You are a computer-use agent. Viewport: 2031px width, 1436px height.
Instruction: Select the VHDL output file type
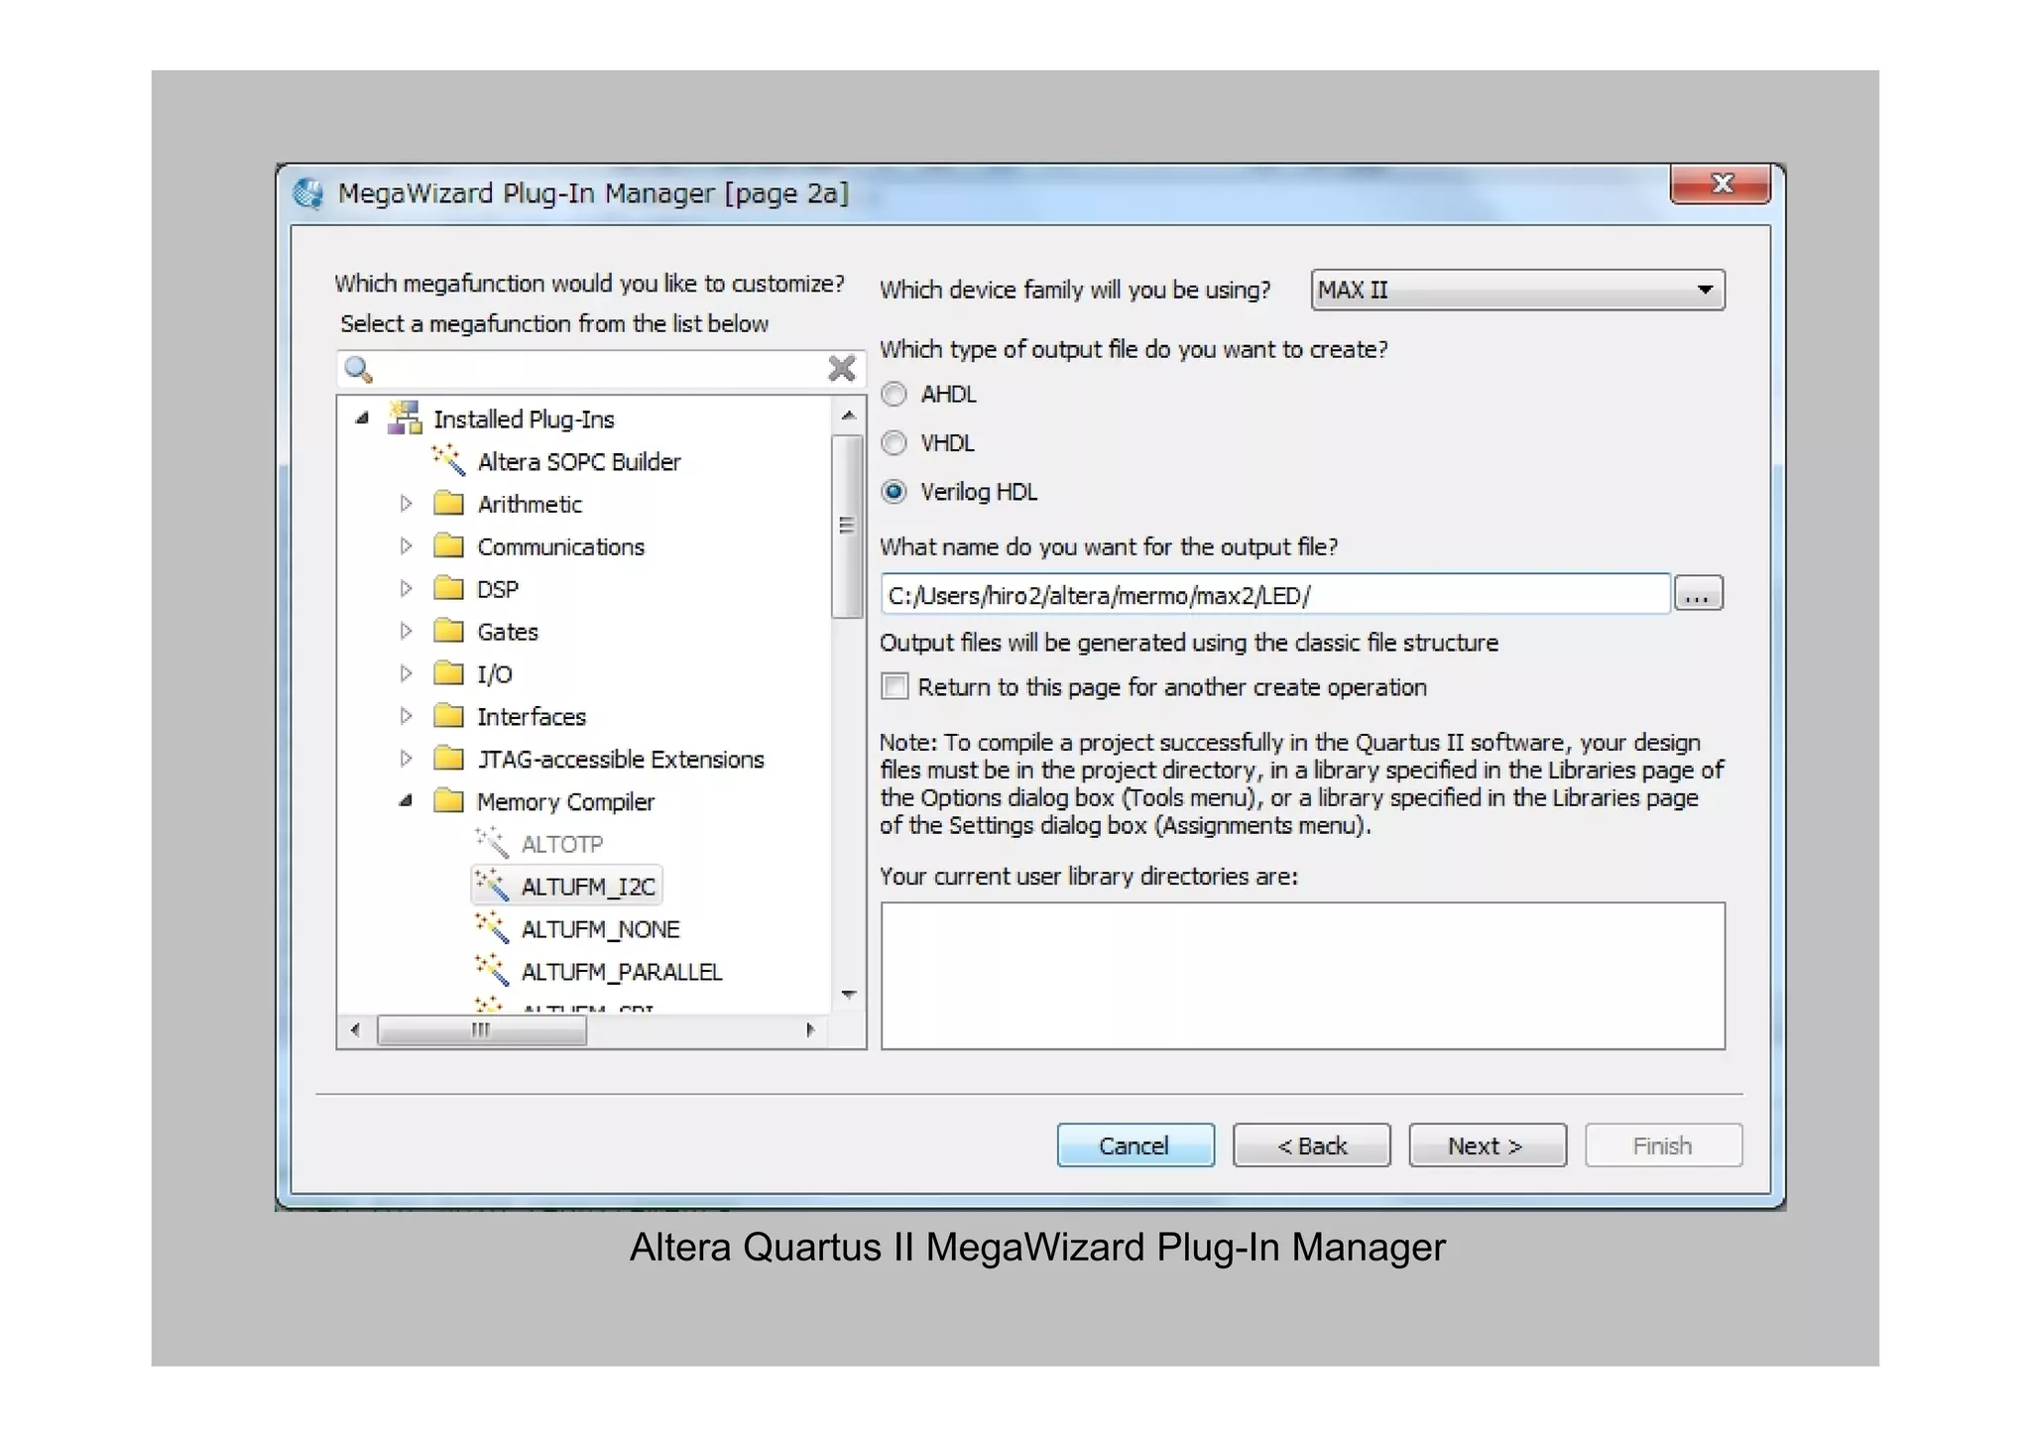pyautogui.click(x=895, y=443)
